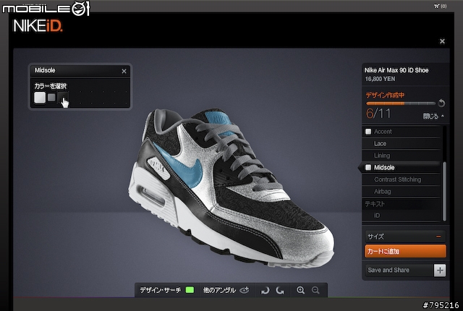Toggle the Midsole color box
463x311 pixels.
(x=368, y=168)
